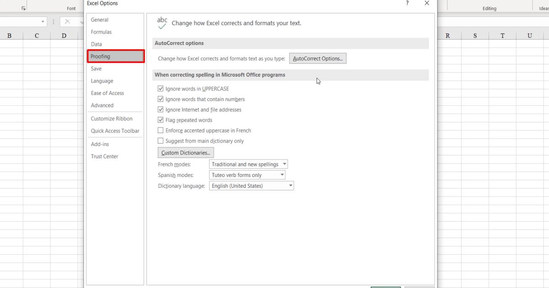Uncheck Flag repeated words
Screen dimensions: 549x288
pyautogui.click(x=161, y=120)
